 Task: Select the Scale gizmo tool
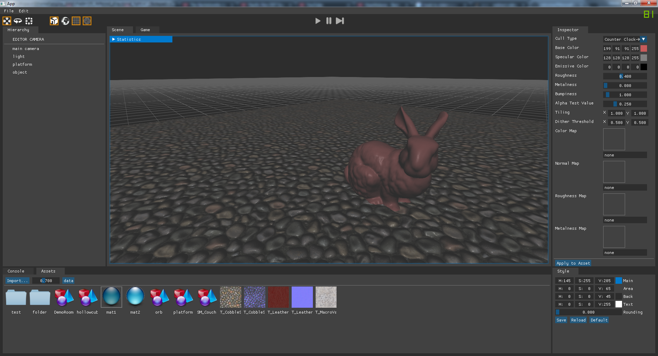click(29, 21)
